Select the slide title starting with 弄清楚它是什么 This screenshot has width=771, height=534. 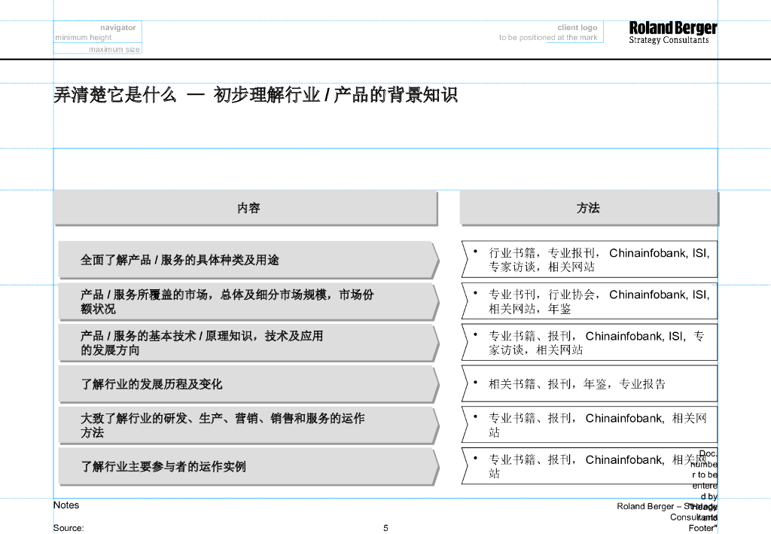tap(255, 96)
